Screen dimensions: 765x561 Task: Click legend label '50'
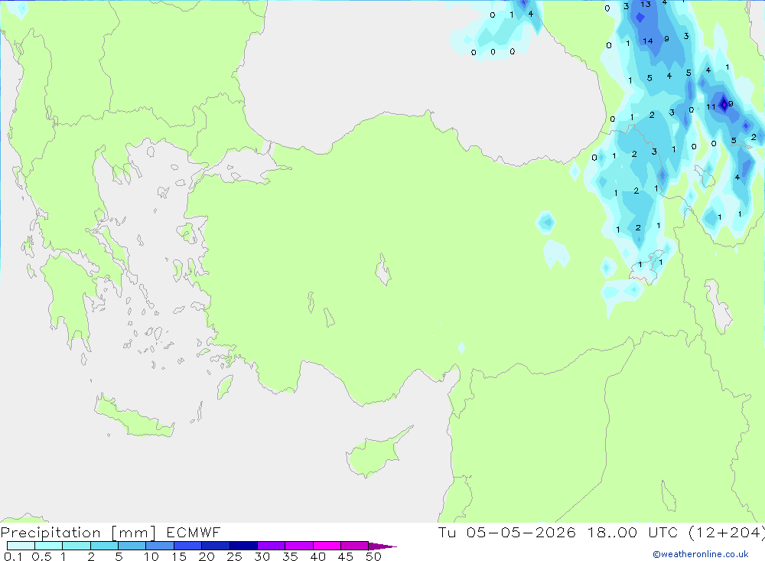point(374,556)
